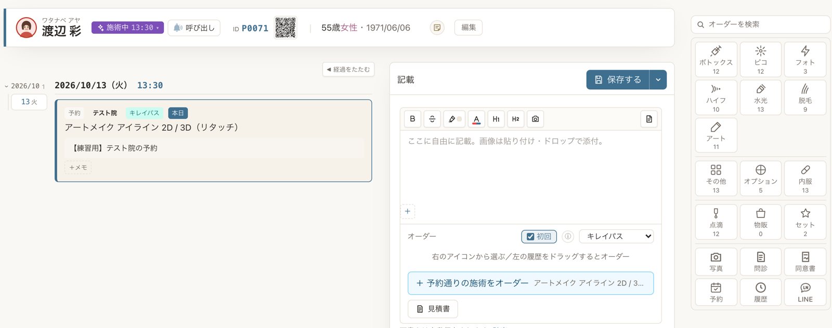Toggle the 初回 checkbox
Image resolution: width=832 pixels, height=328 pixels.
[539, 237]
